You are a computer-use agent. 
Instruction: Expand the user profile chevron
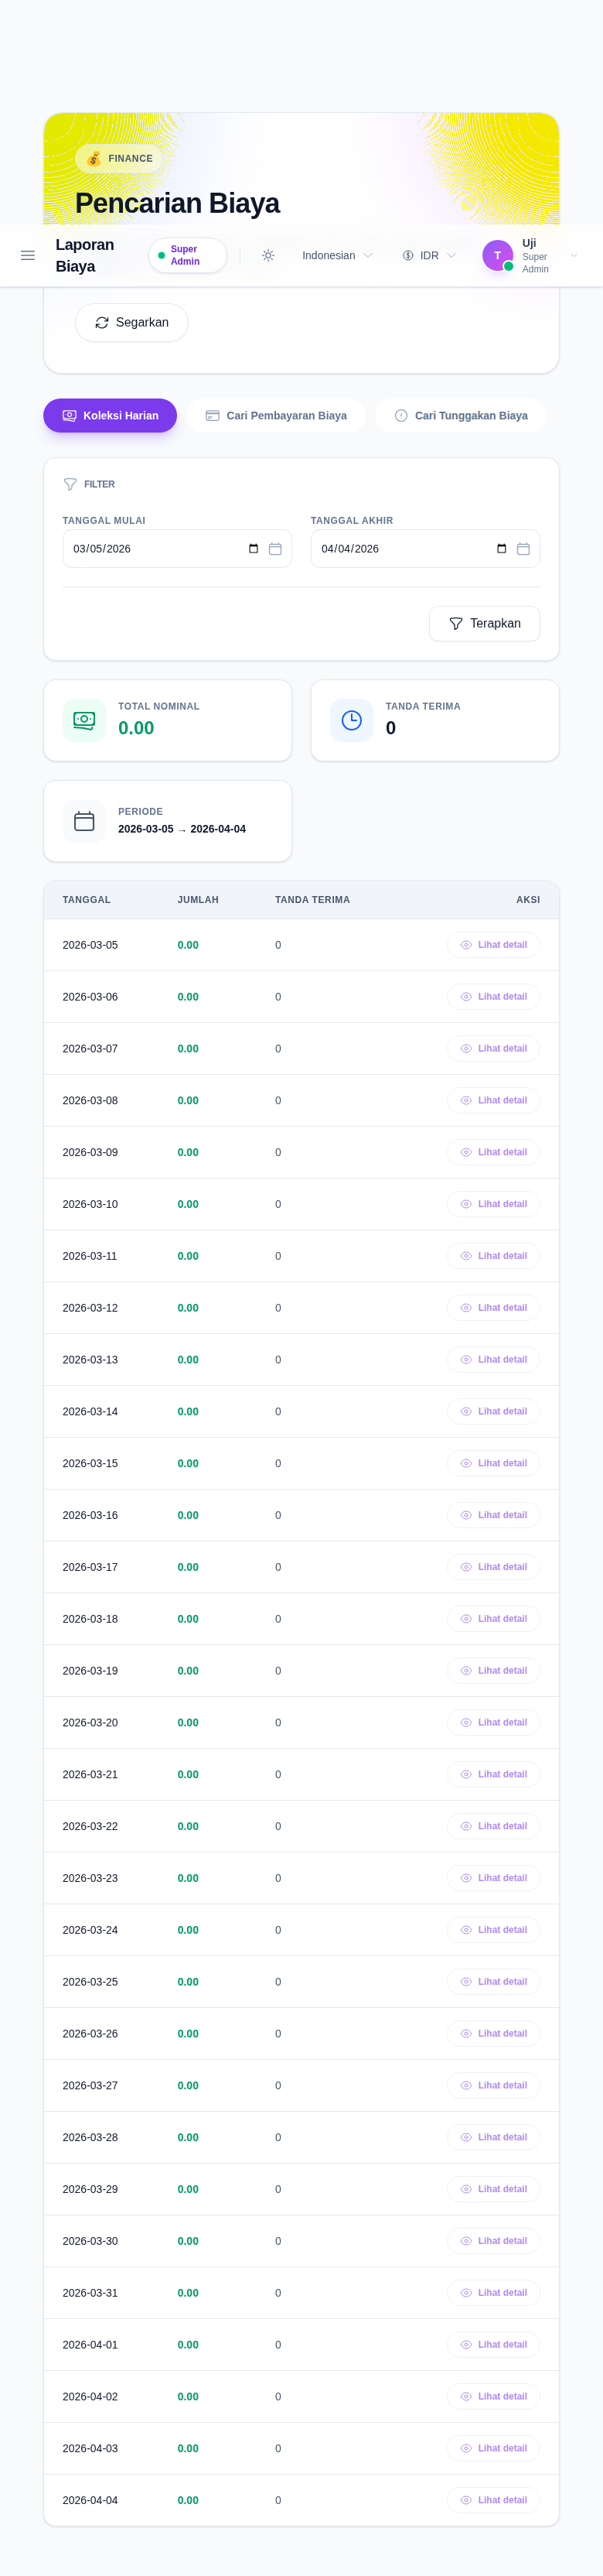(574, 256)
